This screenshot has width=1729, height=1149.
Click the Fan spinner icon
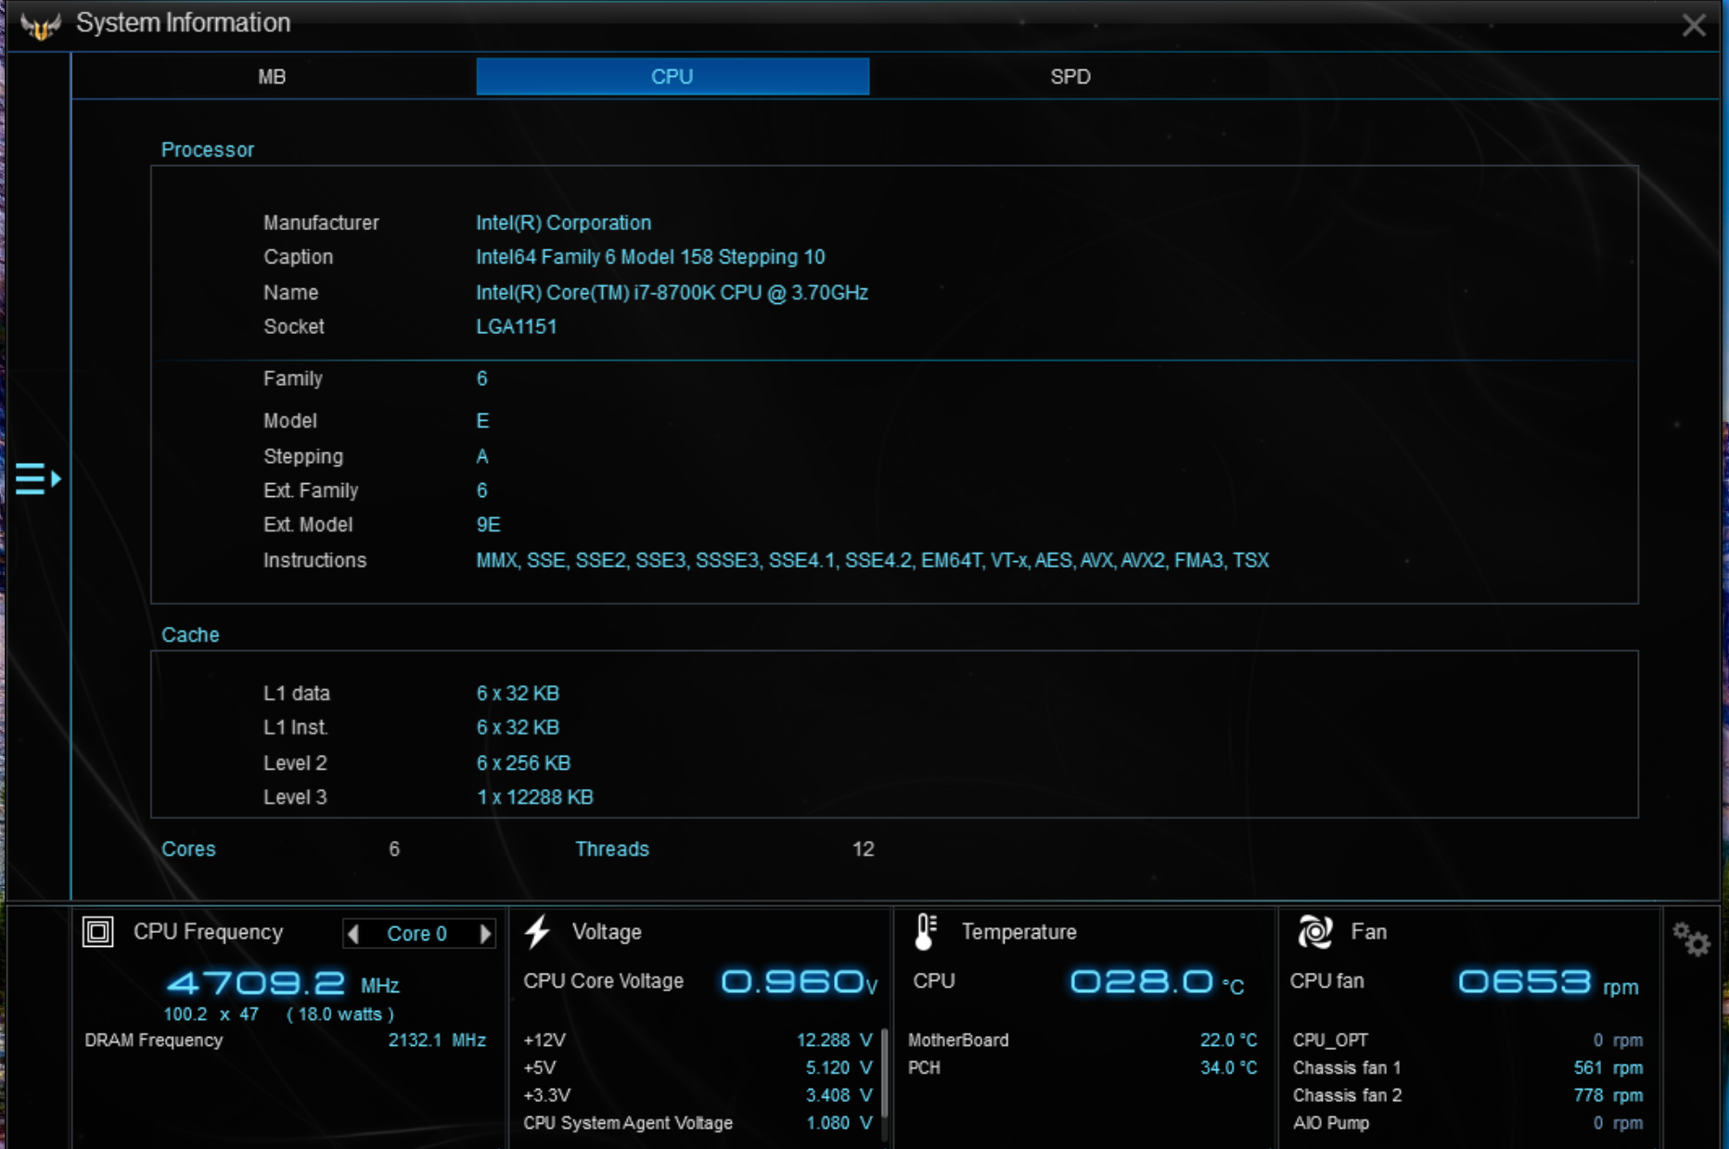(1314, 932)
